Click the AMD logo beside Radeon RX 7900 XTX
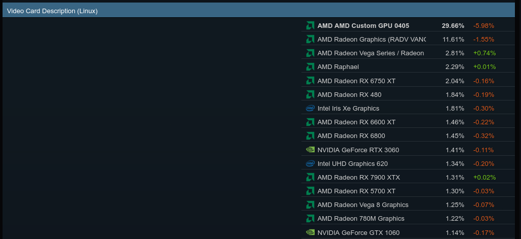The image size is (521, 239). tap(310, 177)
